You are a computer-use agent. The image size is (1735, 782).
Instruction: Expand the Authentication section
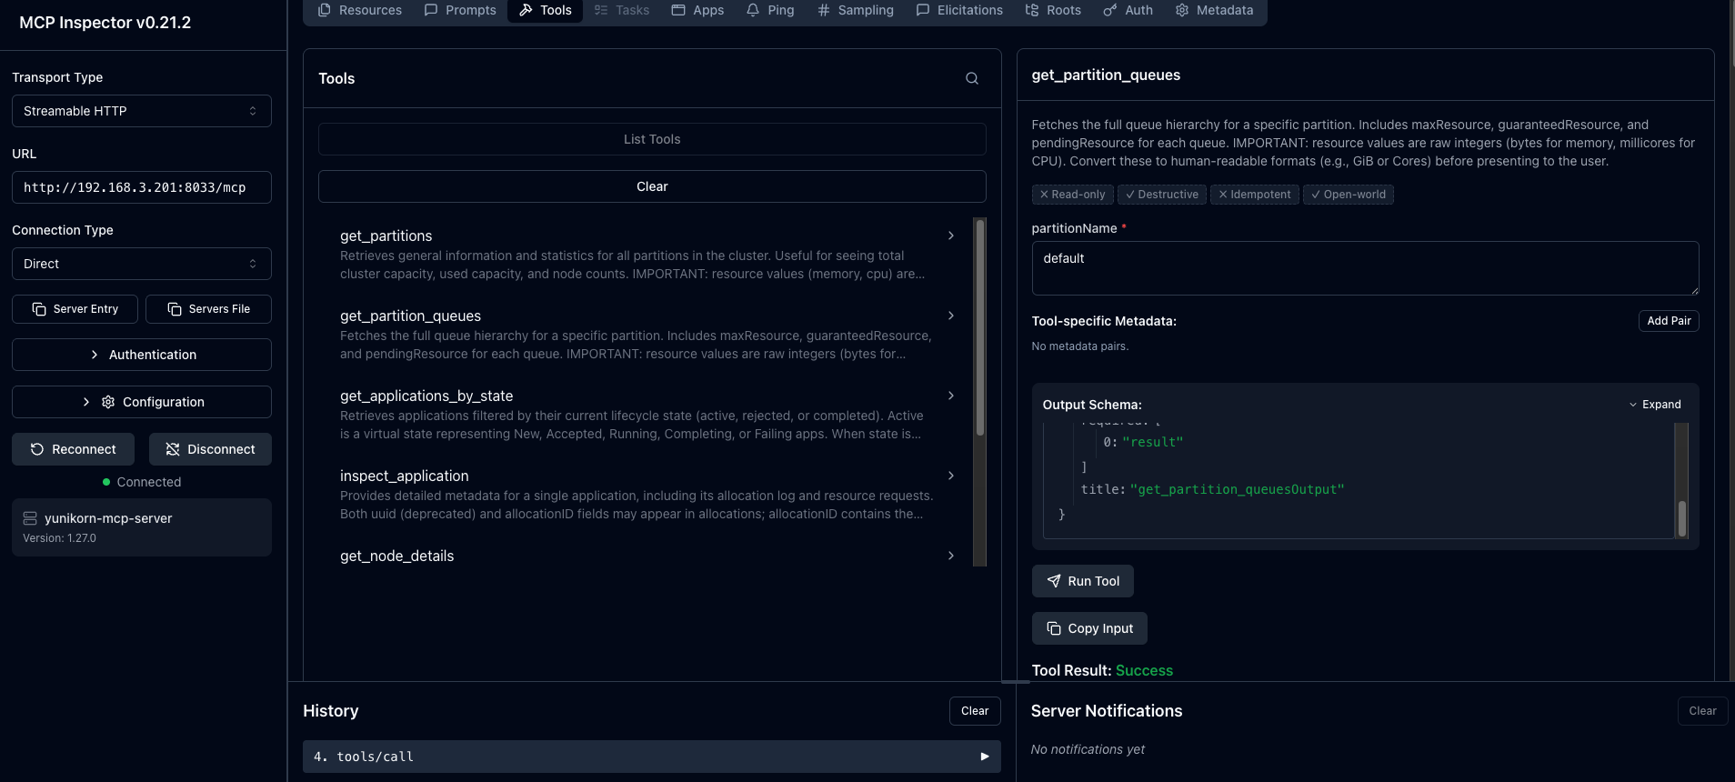[142, 355]
